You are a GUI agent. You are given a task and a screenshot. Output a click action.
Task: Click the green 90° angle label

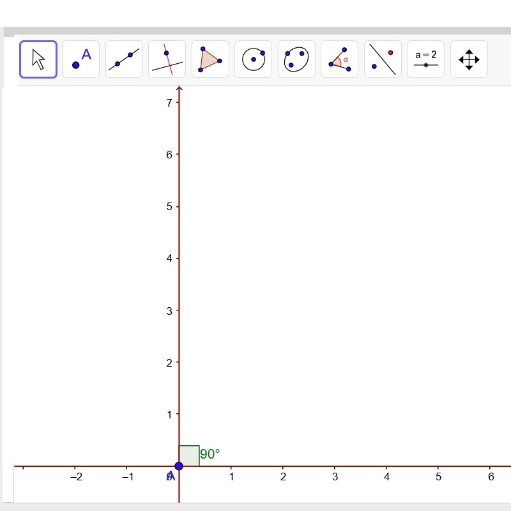tap(210, 454)
